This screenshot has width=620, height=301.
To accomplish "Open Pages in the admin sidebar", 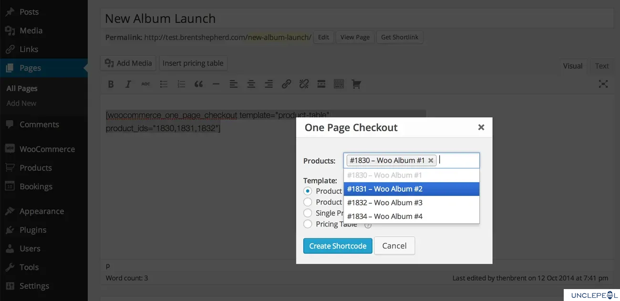I will 44,68.
